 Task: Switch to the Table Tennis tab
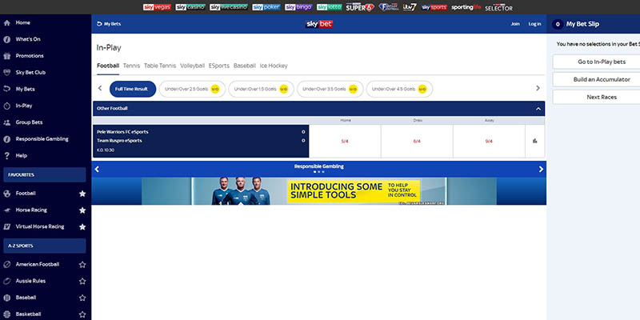point(160,66)
